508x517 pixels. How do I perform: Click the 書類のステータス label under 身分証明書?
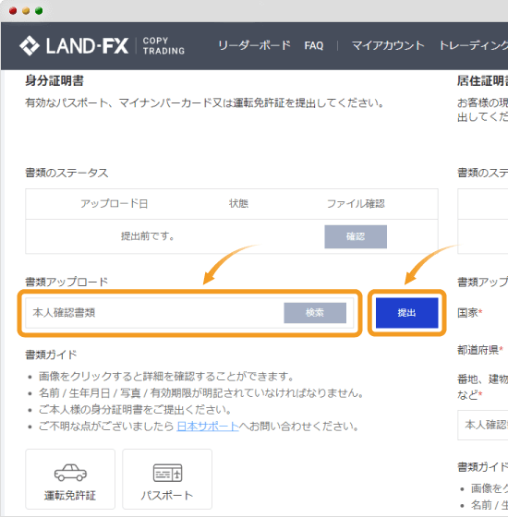[x=67, y=173]
